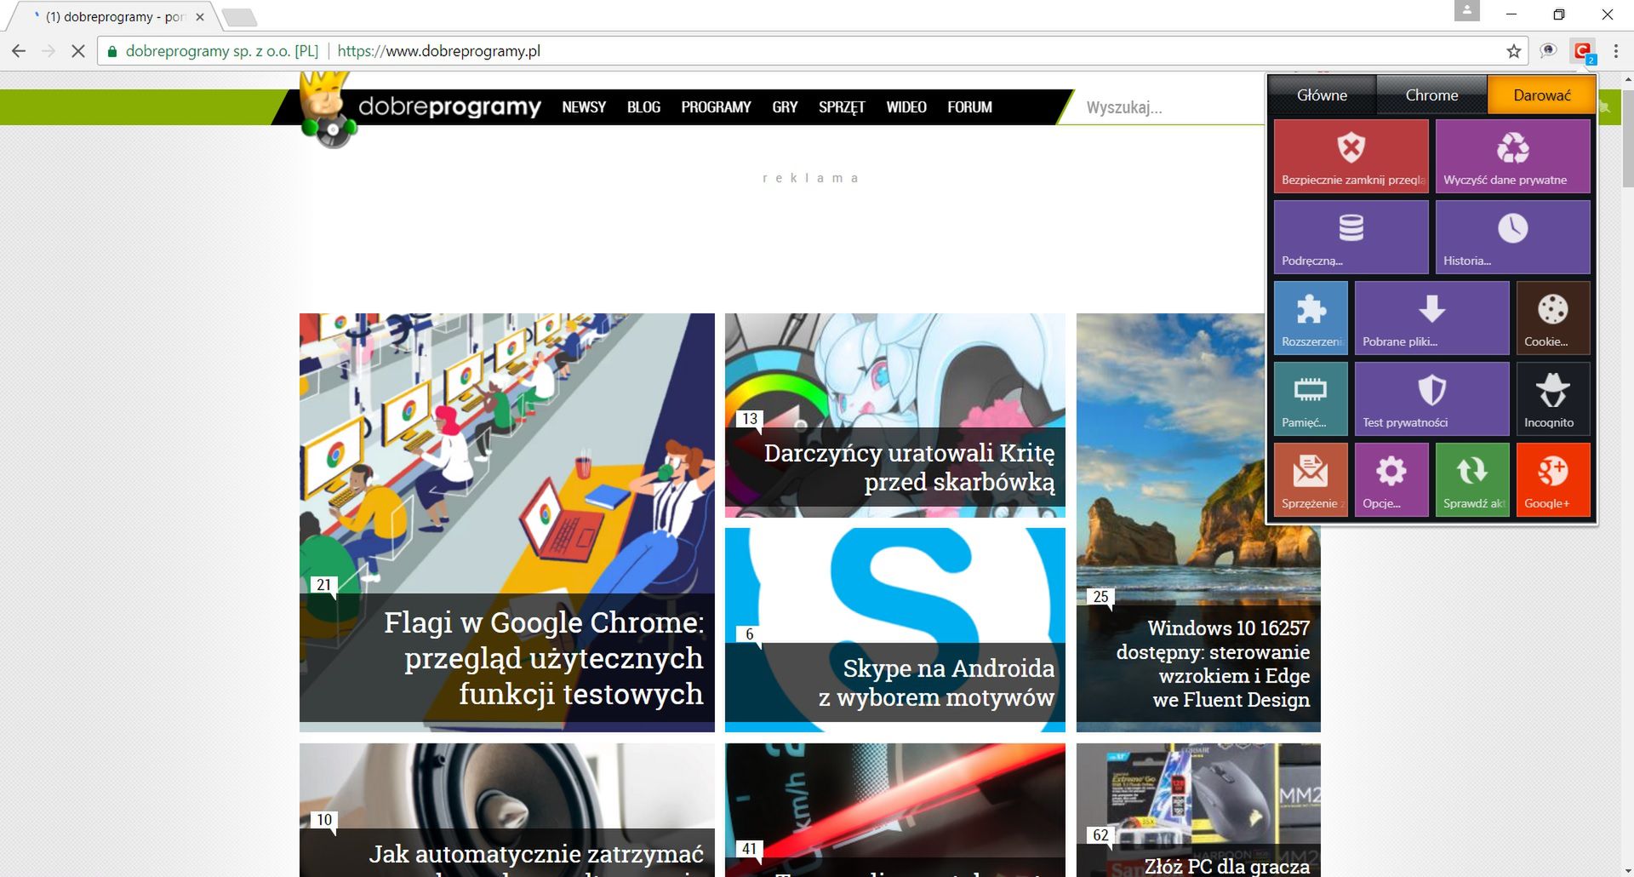Open the Historia tile
The height and width of the screenshot is (877, 1634).
point(1513,237)
